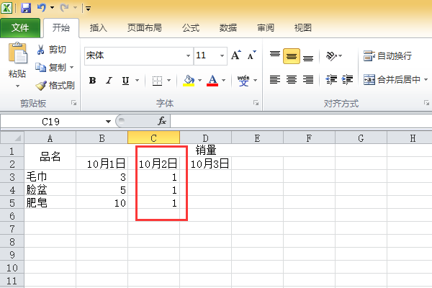Open the clipboard group dialog launcher
This screenshot has height=288, width=432.
[73, 103]
